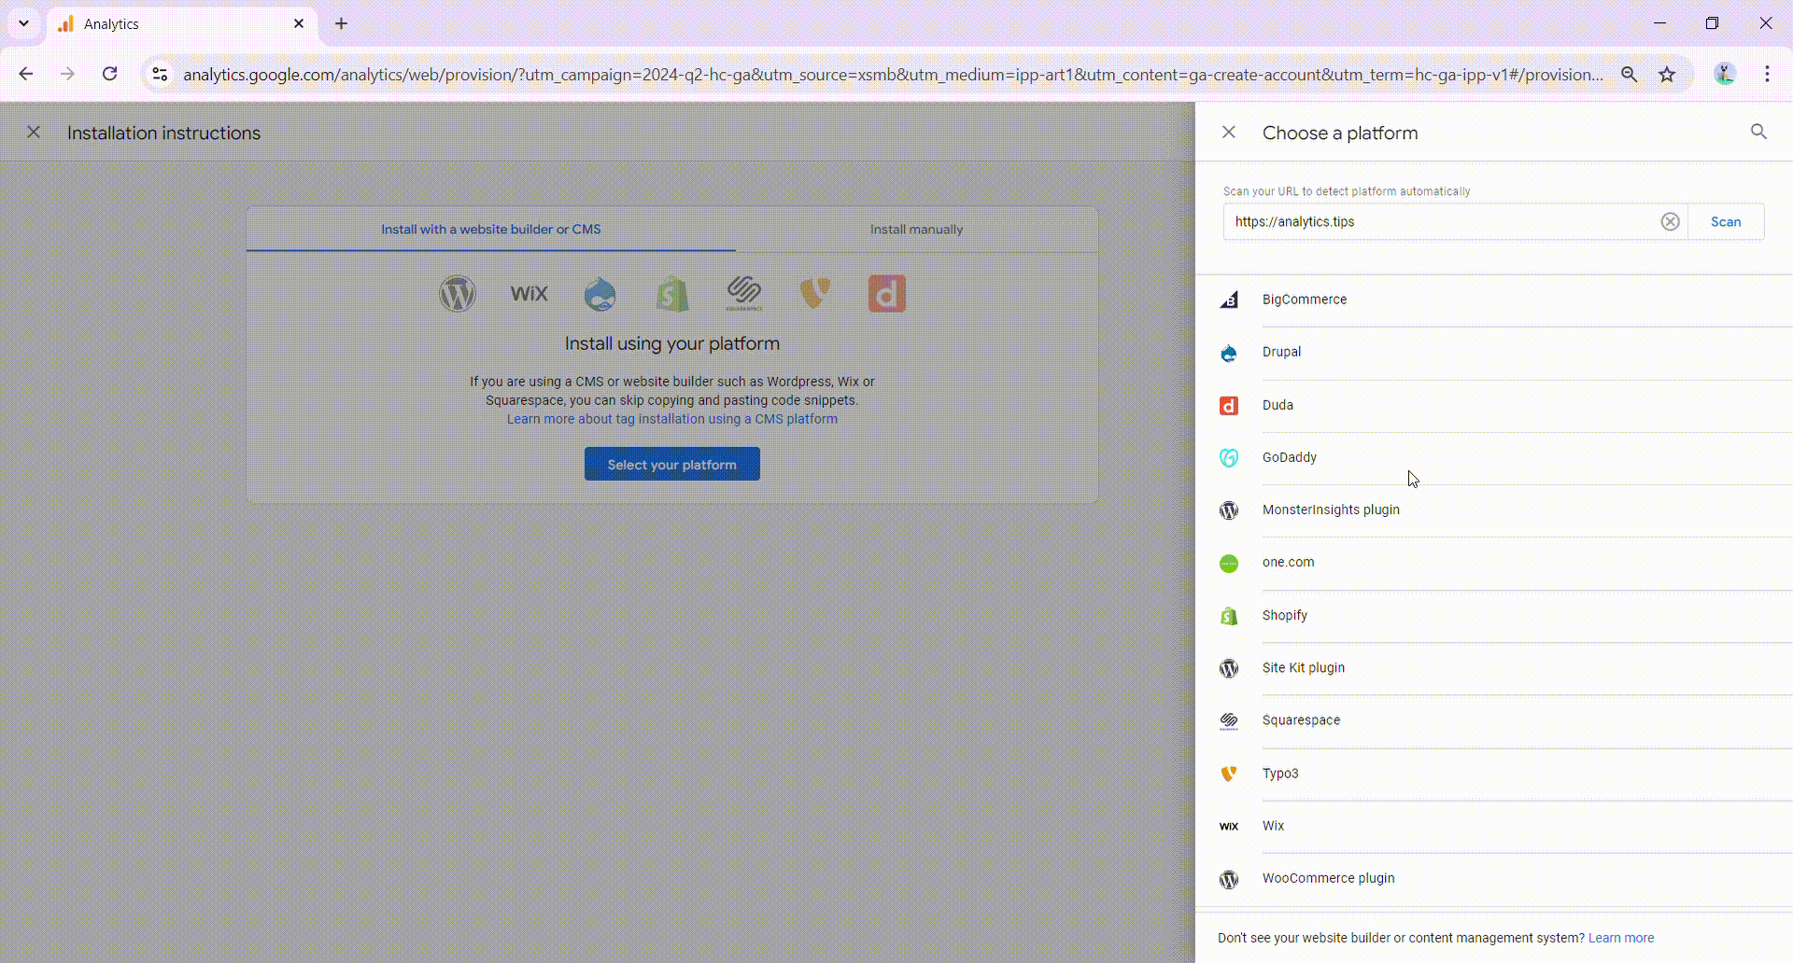Open a new browser tab
Viewport: 1793px width, 963px height.
click(342, 24)
